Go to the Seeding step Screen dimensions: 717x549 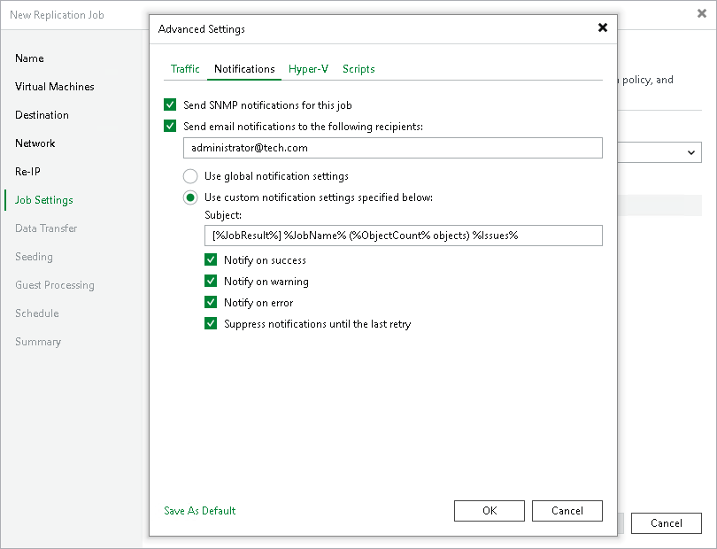34,257
